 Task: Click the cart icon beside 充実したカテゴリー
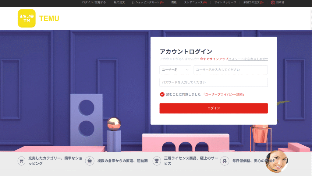point(22,161)
